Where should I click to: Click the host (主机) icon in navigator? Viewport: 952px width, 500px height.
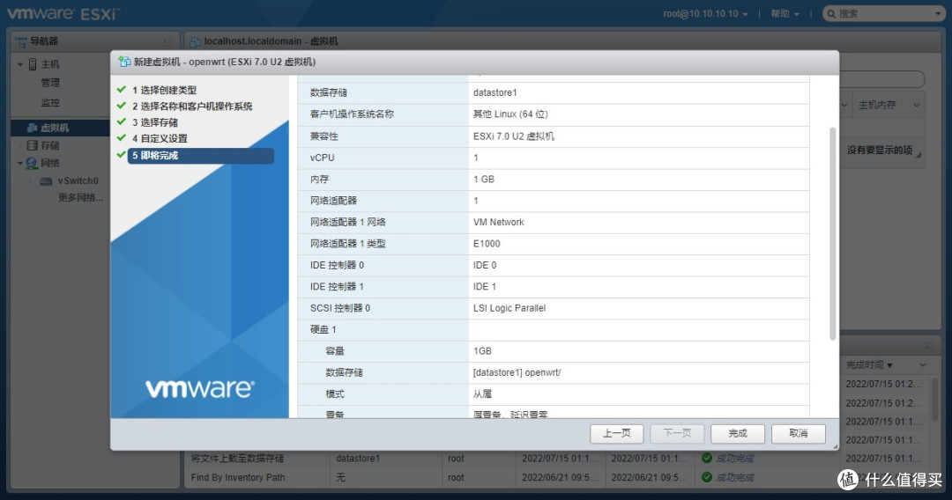coord(32,64)
